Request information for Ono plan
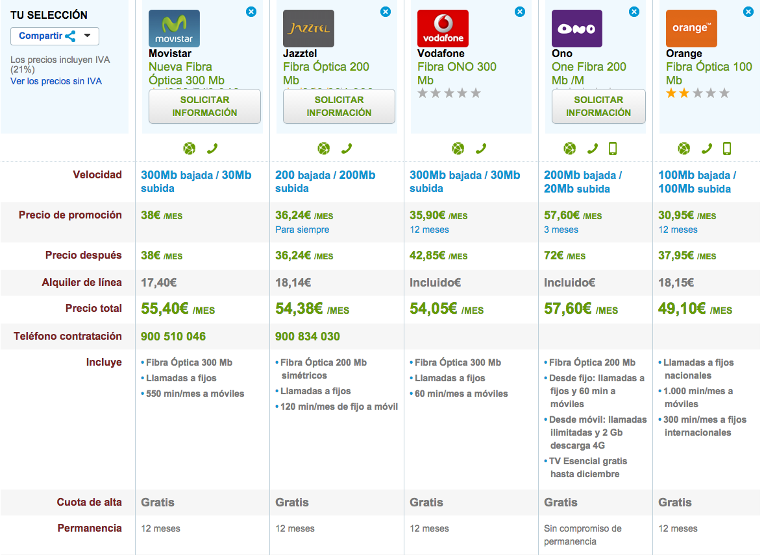Viewport: 764px width, 555px height. [598, 106]
